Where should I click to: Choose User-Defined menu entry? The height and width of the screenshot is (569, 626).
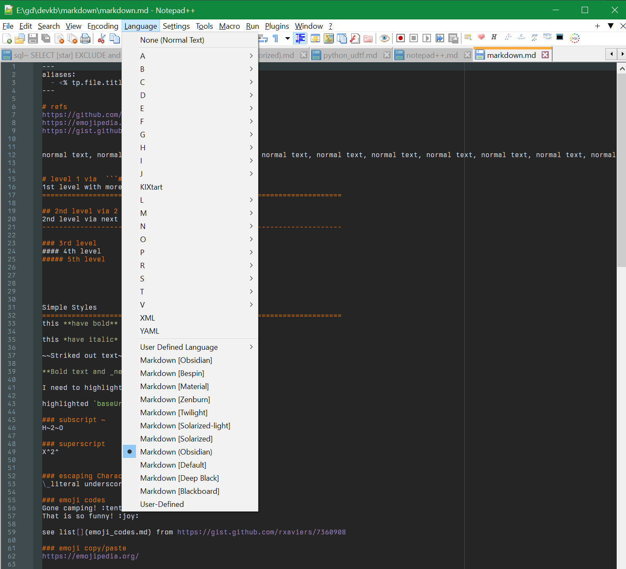coord(190,504)
